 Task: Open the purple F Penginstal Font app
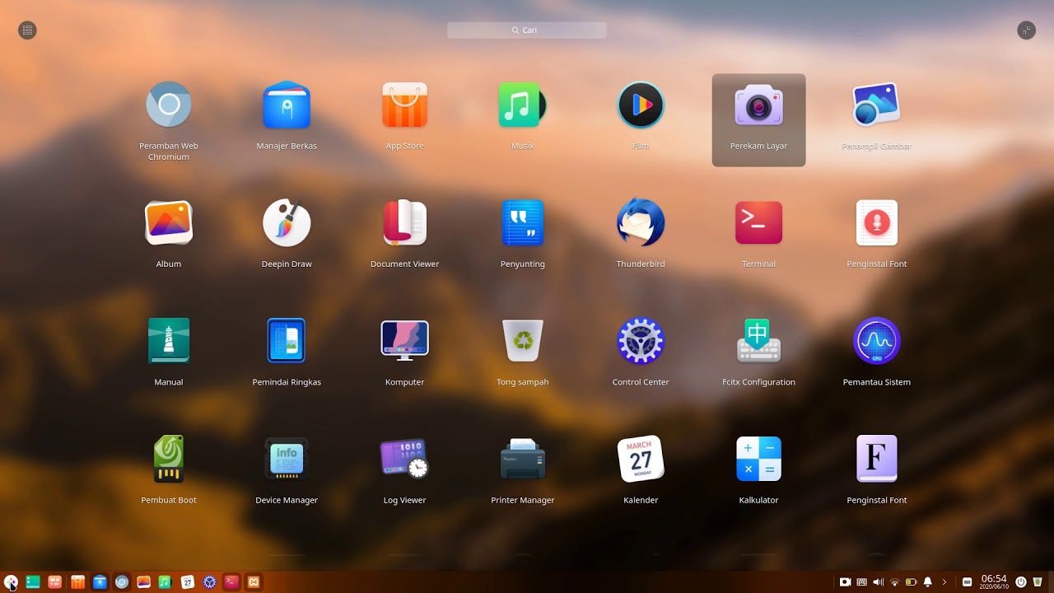pyautogui.click(x=876, y=459)
